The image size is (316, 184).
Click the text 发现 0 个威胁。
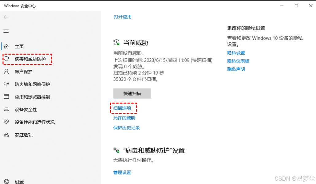point(129,66)
